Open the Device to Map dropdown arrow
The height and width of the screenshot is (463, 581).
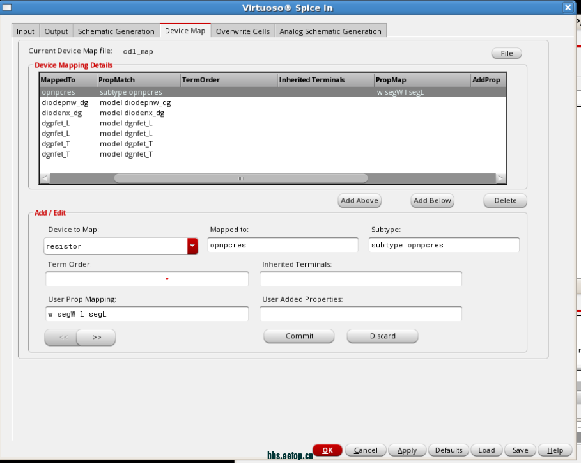tap(192, 246)
